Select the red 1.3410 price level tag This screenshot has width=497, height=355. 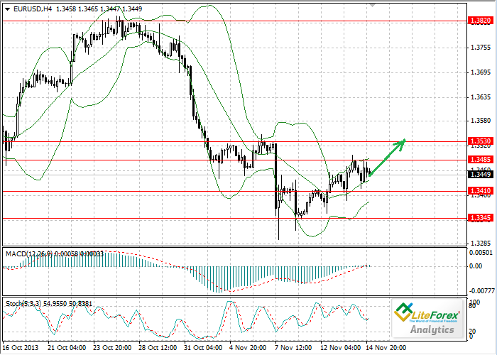click(x=479, y=190)
